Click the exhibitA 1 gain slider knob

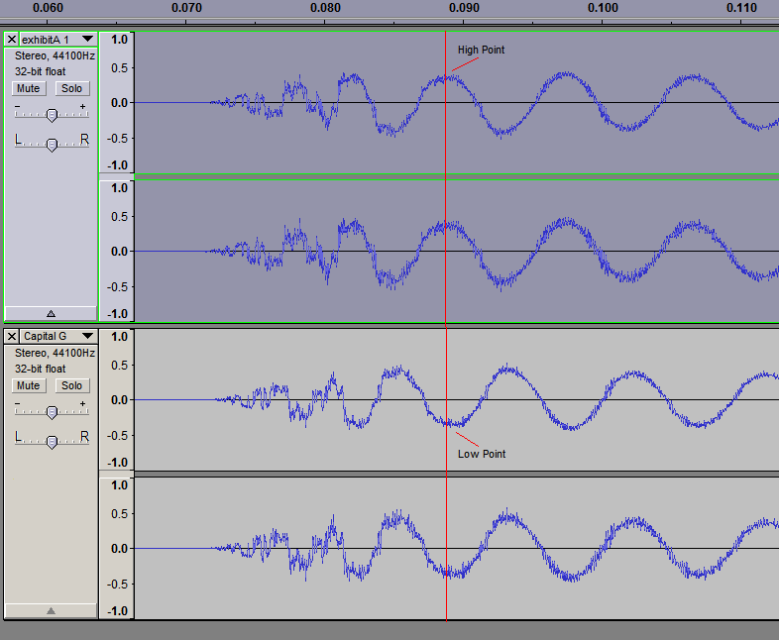52,115
